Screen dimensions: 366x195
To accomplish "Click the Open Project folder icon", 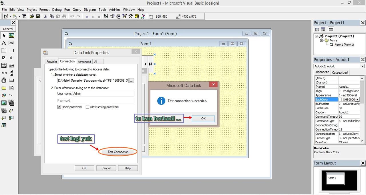I will coord(32,17).
